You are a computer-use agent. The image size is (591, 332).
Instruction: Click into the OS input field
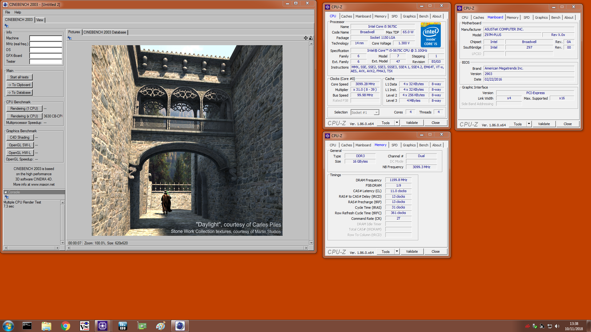pos(46,50)
